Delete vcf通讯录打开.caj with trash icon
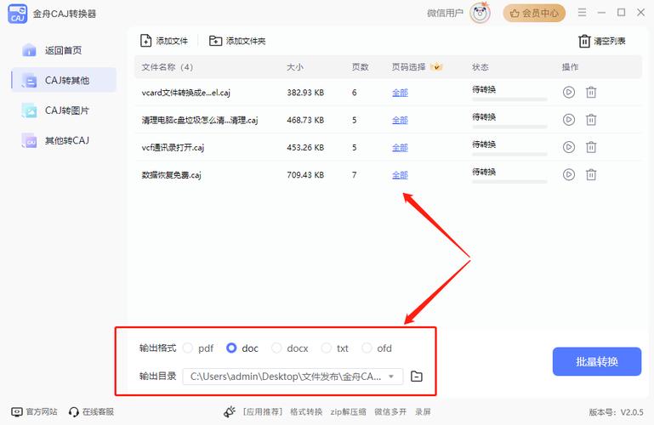Screen dimensions: 654x425 [591, 147]
